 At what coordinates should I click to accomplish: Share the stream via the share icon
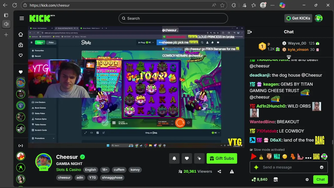coord(219,172)
